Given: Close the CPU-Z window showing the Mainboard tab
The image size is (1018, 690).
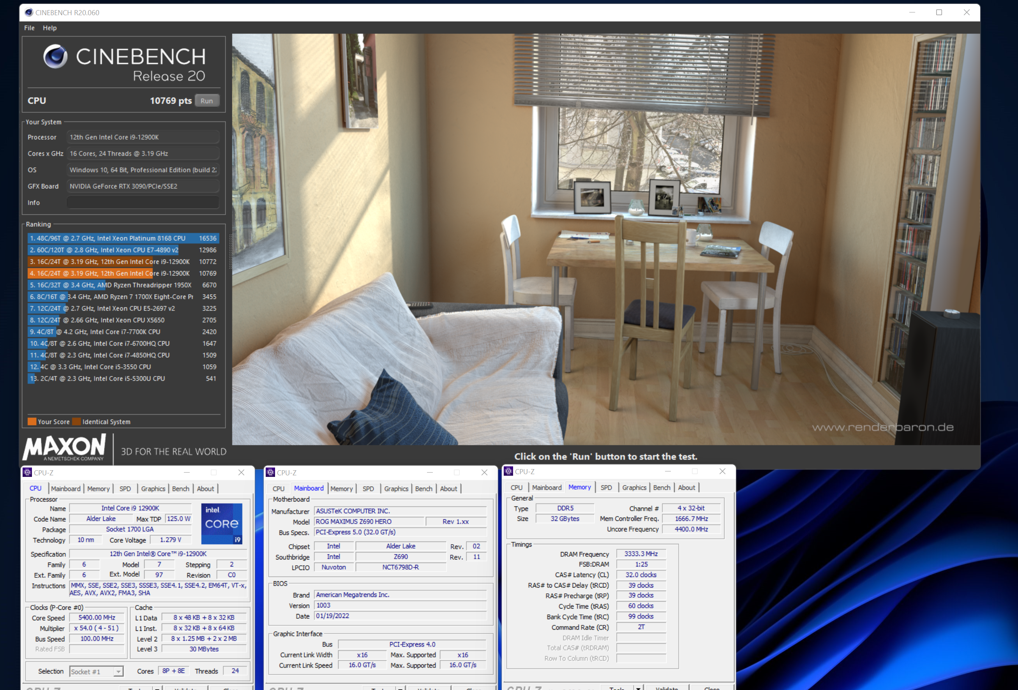Looking at the screenshot, I should pos(484,472).
